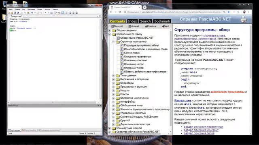
Task: Open a new browser tab with plus button
Action: tap(144, 7)
